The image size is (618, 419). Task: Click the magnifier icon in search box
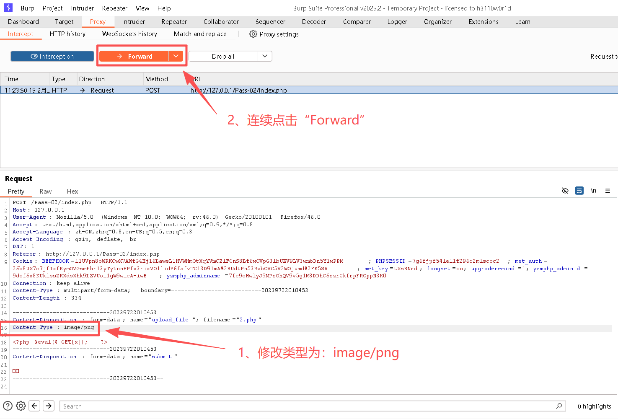click(559, 406)
